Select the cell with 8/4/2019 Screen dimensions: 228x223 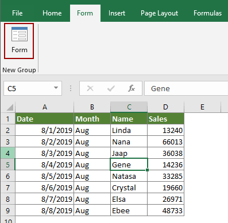[x=45, y=165]
